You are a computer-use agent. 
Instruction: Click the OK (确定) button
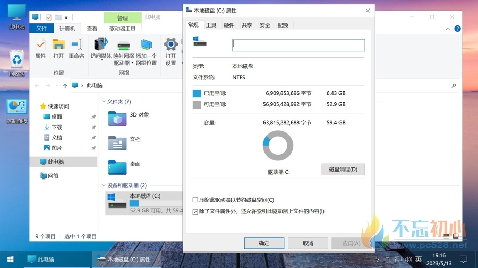(x=264, y=243)
